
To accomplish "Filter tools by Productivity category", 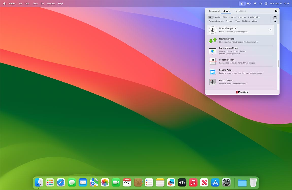I will (x=254, y=17).
